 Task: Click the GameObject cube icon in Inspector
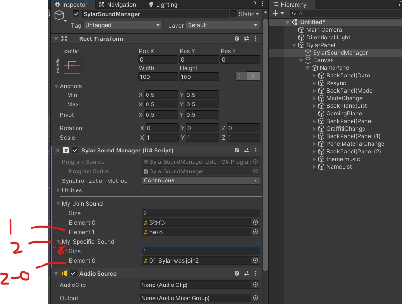(x=59, y=15)
